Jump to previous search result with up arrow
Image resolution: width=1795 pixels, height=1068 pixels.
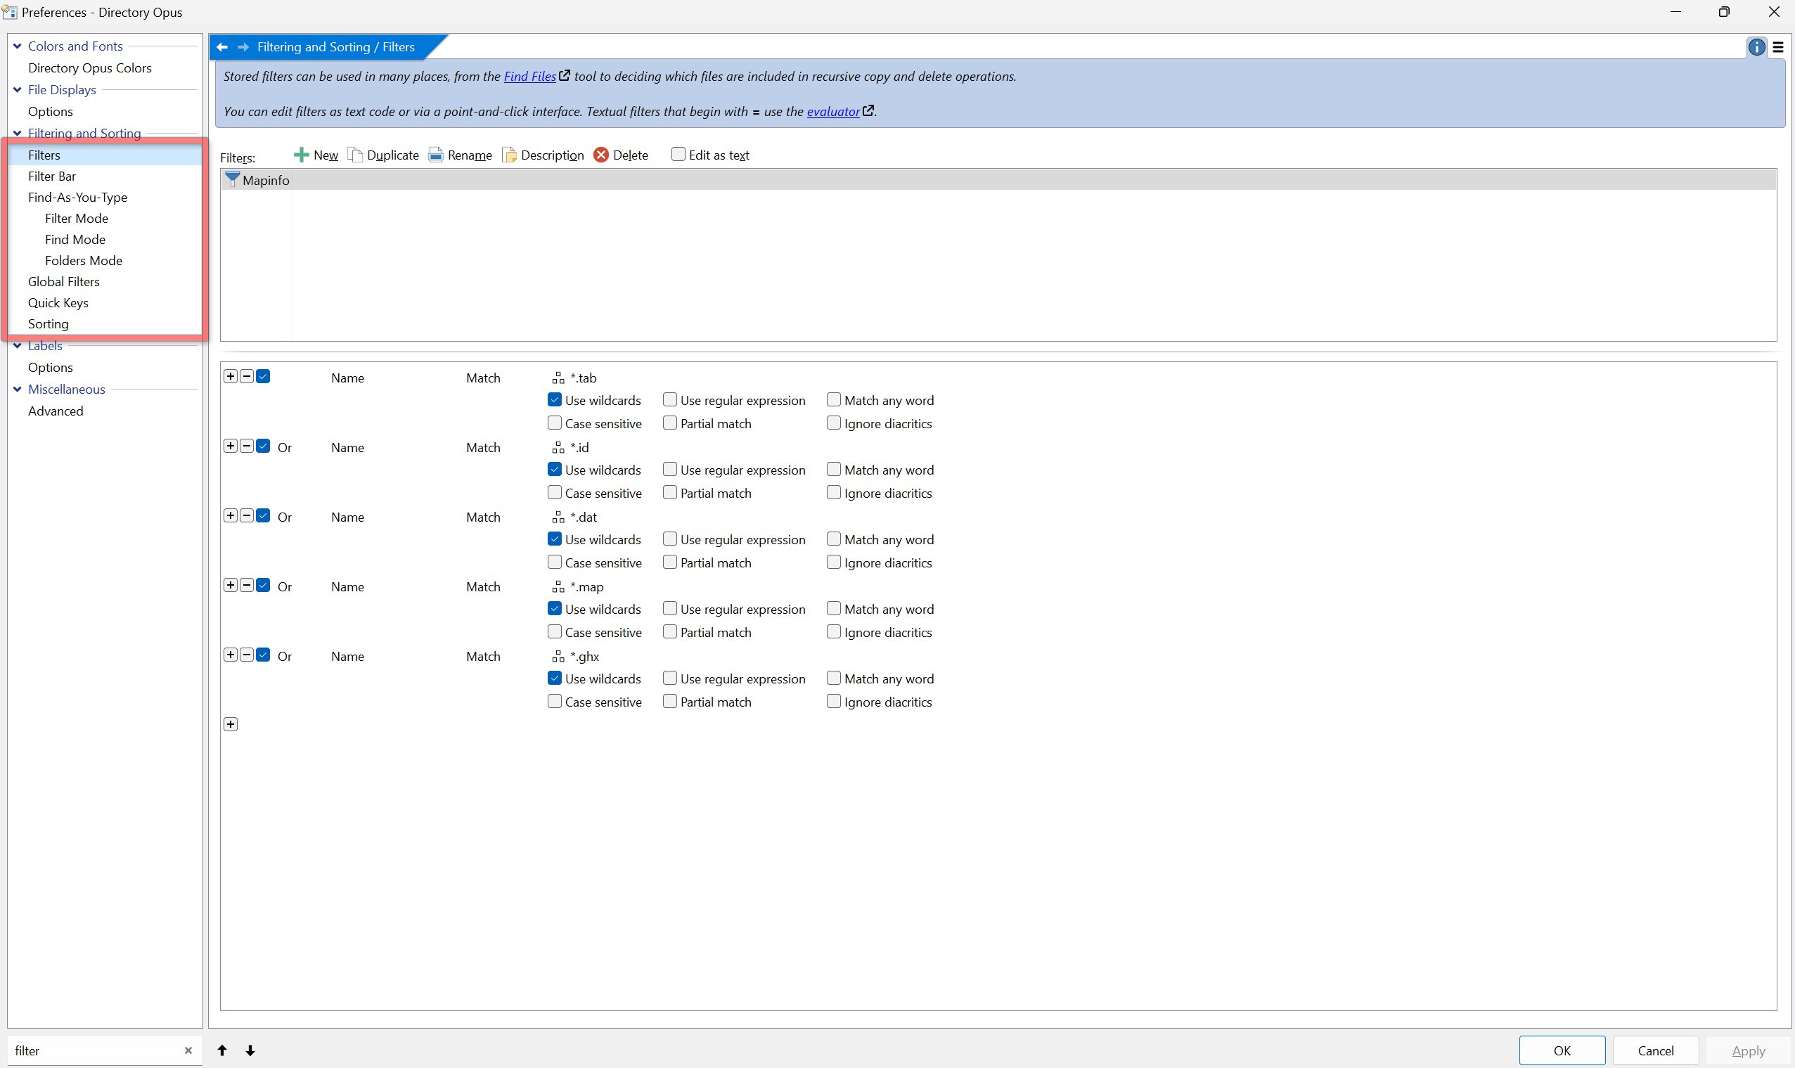point(222,1050)
